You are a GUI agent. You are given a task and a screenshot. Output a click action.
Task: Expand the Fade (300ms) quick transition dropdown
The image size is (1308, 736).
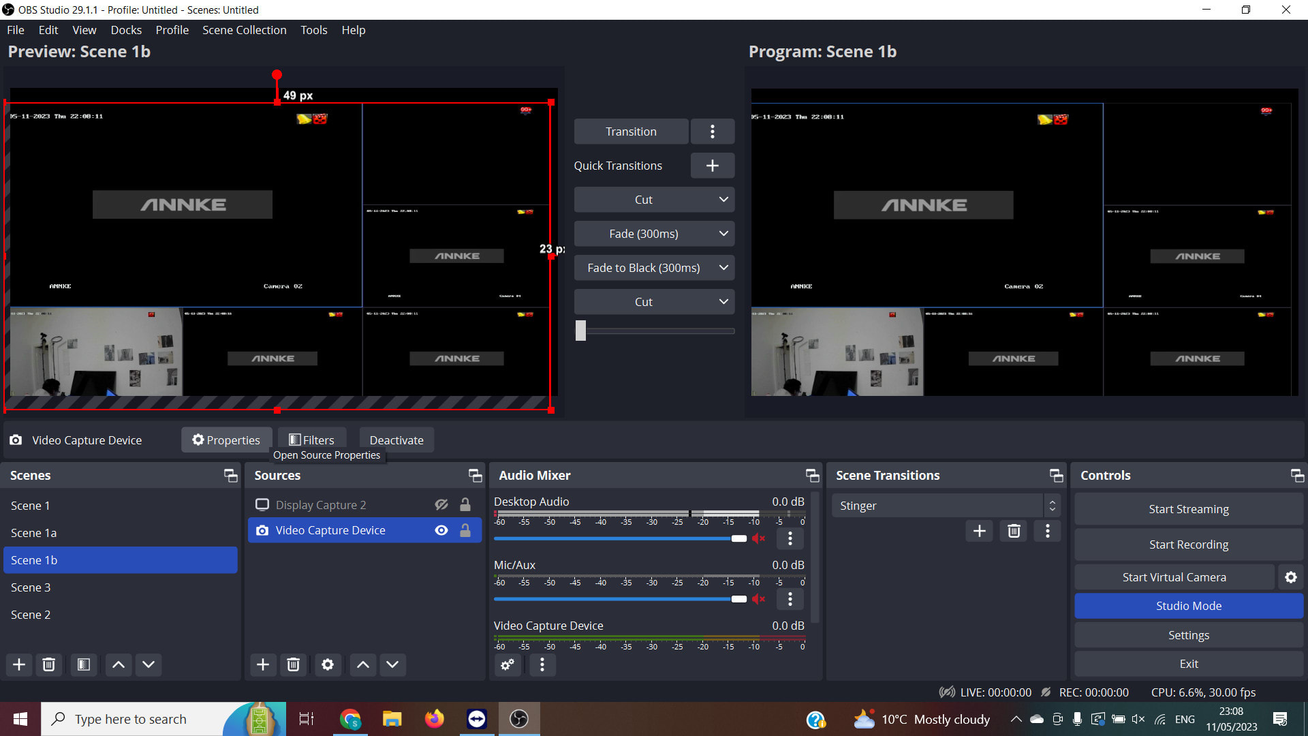(x=723, y=234)
